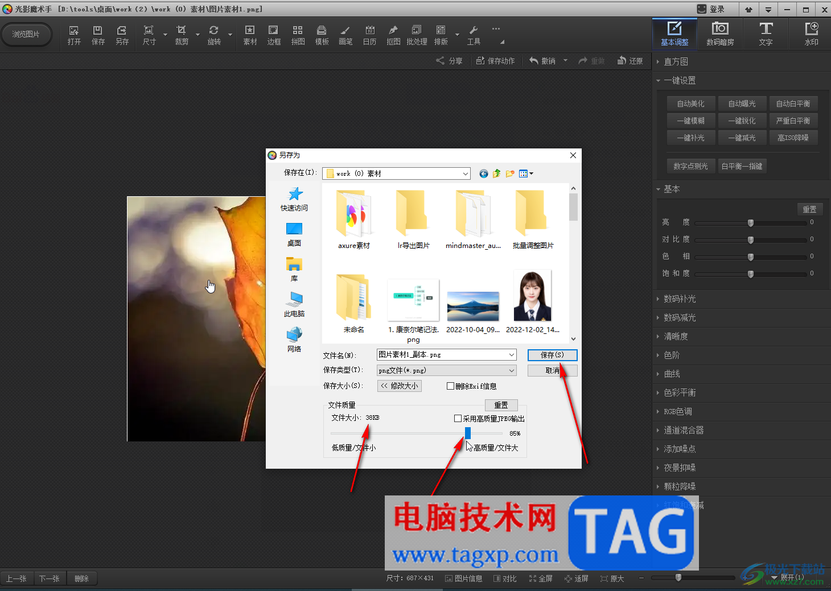
Task: Click the 一键锐化 button
Action: pos(742,121)
